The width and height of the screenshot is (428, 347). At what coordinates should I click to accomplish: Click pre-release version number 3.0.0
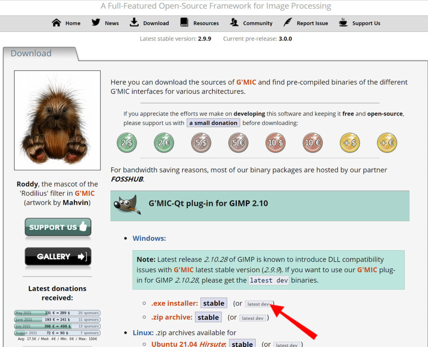coord(285,39)
